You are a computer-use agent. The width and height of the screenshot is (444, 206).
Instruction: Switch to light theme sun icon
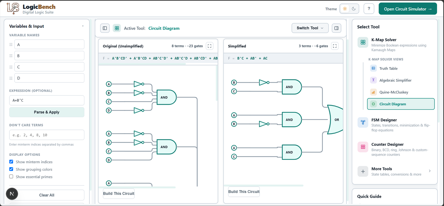(x=345, y=9)
